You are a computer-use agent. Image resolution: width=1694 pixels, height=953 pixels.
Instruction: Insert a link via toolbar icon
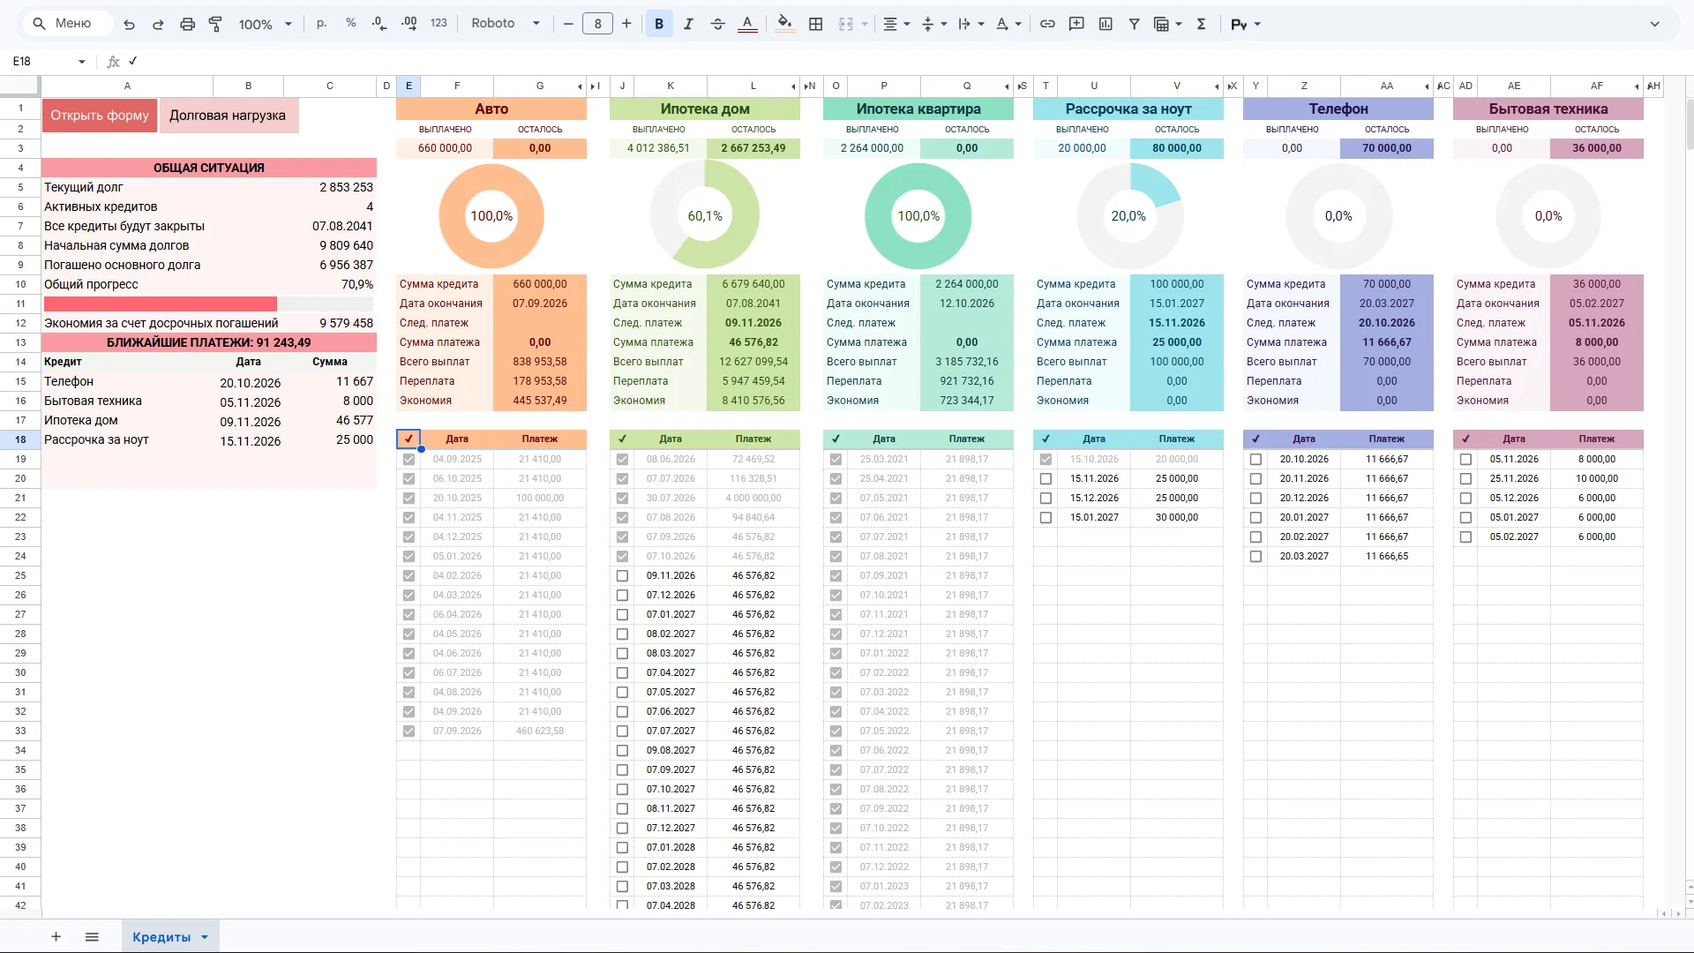1047,24
